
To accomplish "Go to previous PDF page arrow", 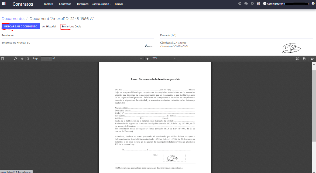I will 22,59.
